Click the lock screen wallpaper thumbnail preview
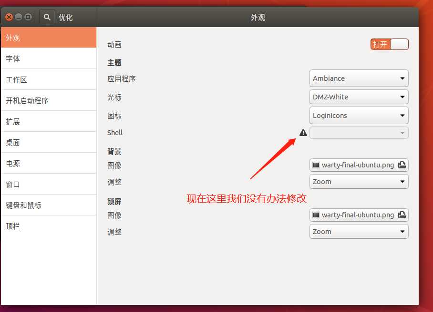433x312 pixels. point(316,215)
